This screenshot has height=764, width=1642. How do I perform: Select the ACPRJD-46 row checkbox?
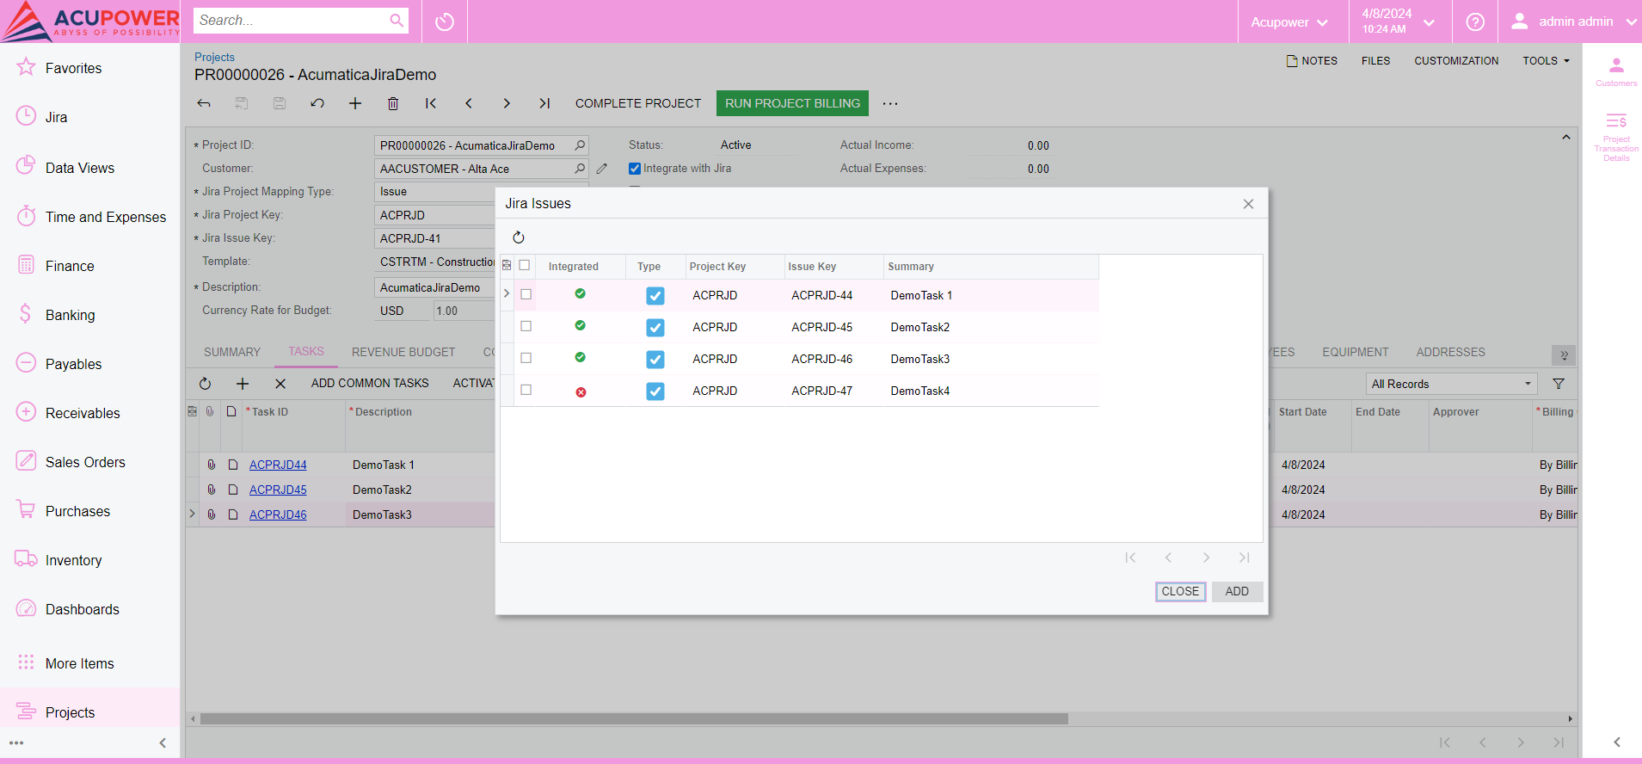pyautogui.click(x=526, y=358)
